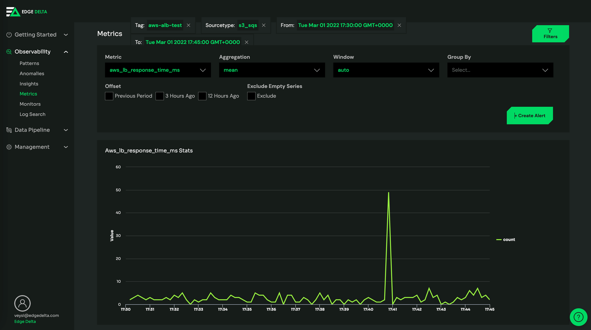Open the Edge Delta account link
The width and height of the screenshot is (591, 330).
point(25,321)
